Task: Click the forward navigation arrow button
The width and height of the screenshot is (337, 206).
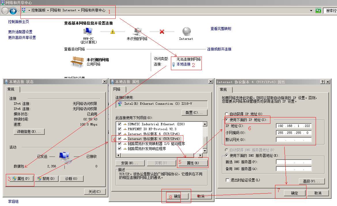Action: point(13,11)
